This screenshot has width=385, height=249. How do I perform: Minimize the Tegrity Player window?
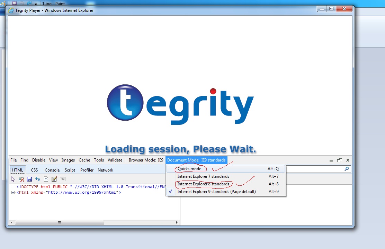pos(322,9)
